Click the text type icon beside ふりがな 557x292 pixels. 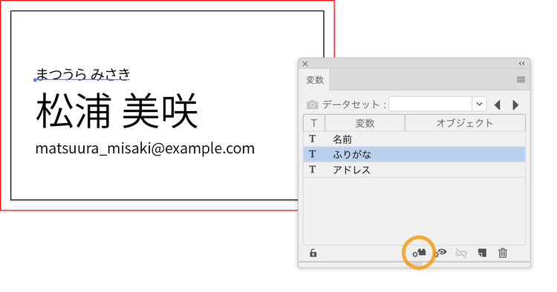pyautogui.click(x=312, y=154)
